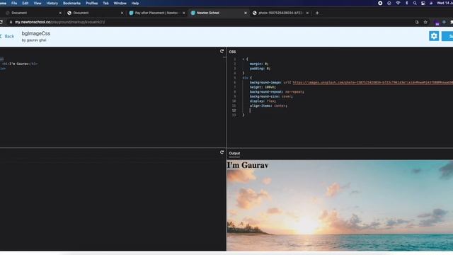Viewport: 453px width, 255px height.
Task: Click the h1 'I'm Gaurav' HTML code line
Action: [x=20, y=64]
